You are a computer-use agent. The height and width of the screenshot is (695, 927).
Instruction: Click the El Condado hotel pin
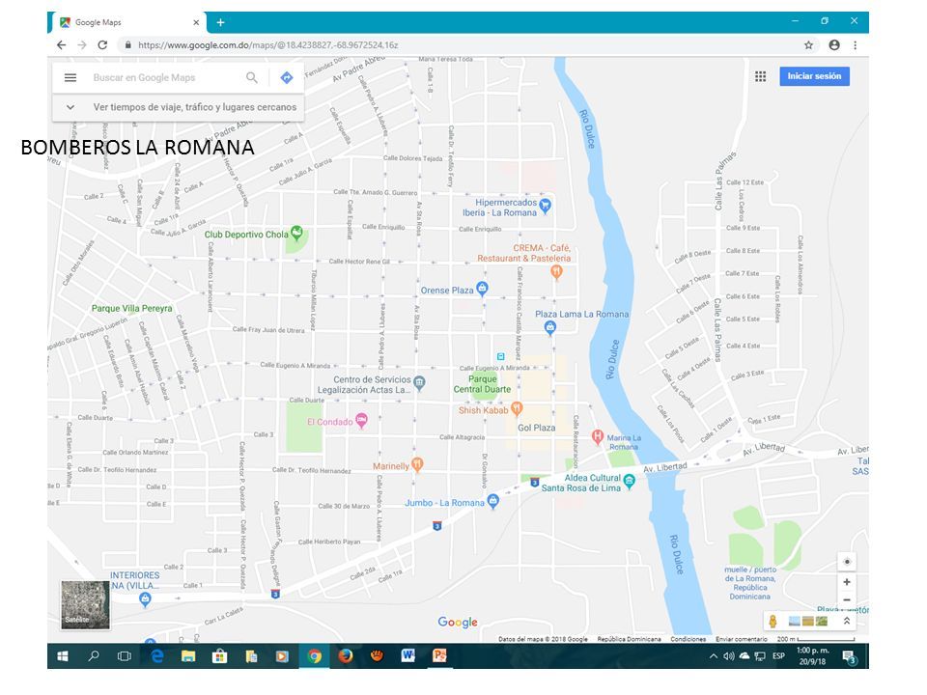[361, 420]
